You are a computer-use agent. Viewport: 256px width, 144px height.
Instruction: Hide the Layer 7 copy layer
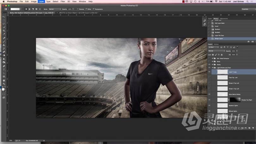click(x=209, y=72)
